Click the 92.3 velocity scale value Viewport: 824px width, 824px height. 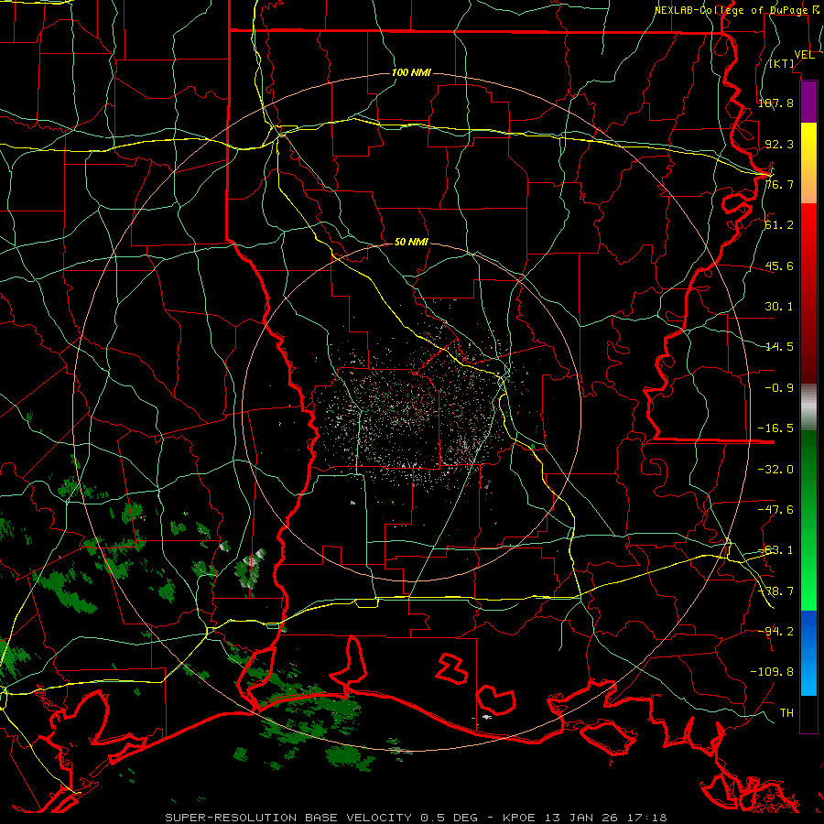tap(779, 144)
